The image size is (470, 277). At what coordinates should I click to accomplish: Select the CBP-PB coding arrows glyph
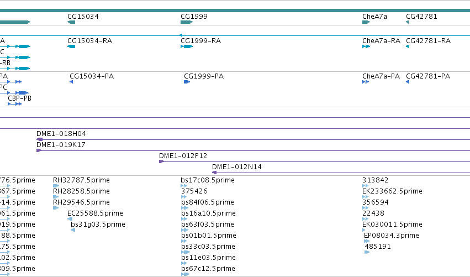pos(15,104)
